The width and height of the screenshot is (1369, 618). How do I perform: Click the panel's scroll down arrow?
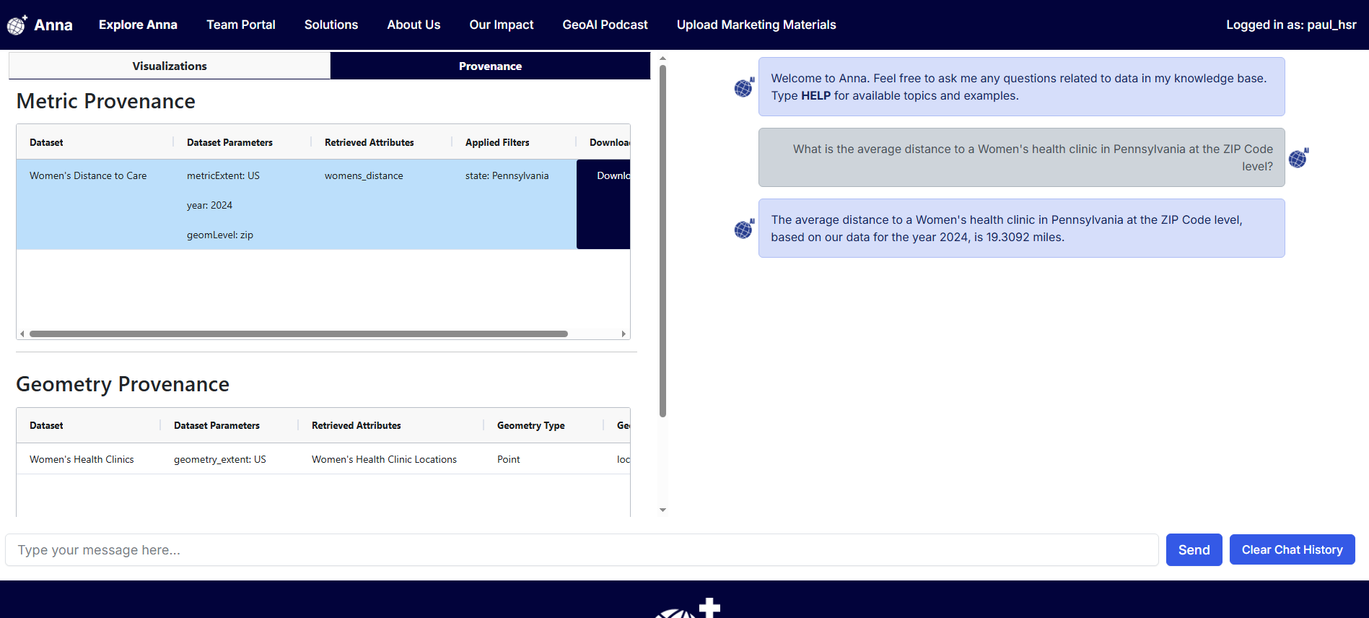tap(662, 510)
